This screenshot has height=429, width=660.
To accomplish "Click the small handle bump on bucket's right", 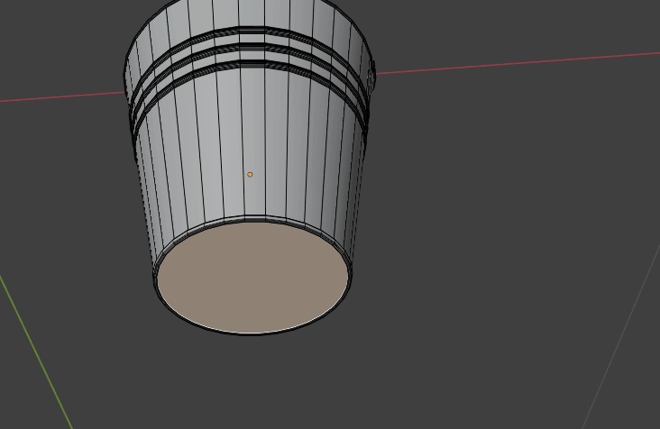I will pyautogui.click(x=371, y=77).
